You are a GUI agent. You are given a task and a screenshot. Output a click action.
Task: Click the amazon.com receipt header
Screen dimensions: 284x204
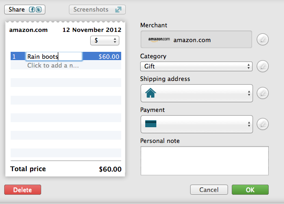pyautogui.click(x=28, y=30)
